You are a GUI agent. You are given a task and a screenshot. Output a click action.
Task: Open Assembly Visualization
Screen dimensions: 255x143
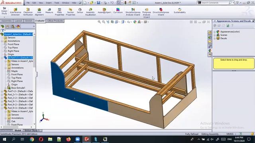click(x=90, y=12)
